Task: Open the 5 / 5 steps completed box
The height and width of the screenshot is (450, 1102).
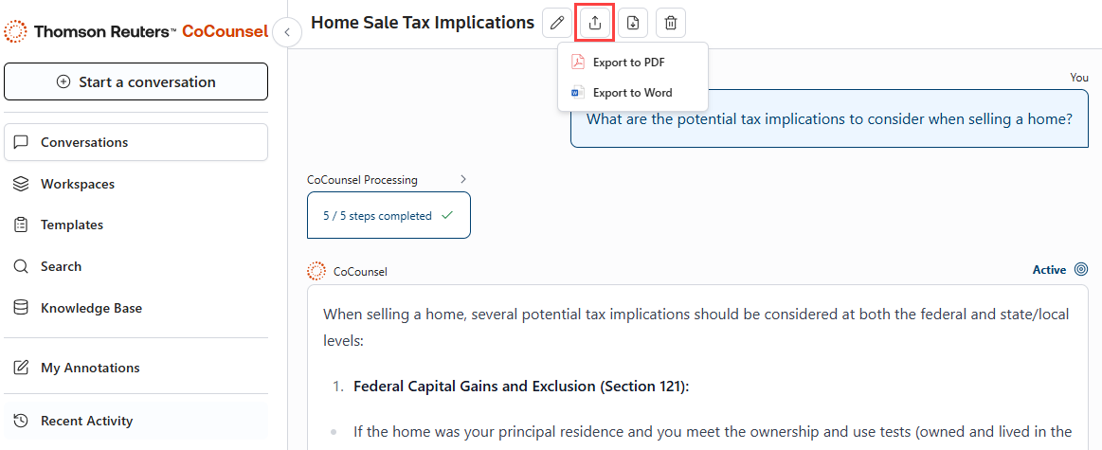Action: pos(388,216)
